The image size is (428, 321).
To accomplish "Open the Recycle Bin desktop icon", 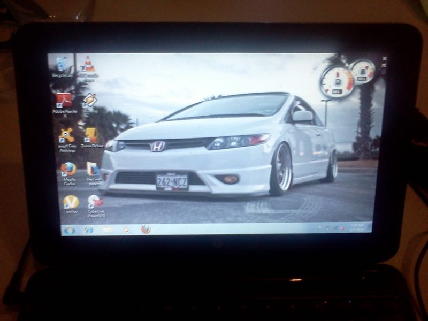I will pos(63,67).
